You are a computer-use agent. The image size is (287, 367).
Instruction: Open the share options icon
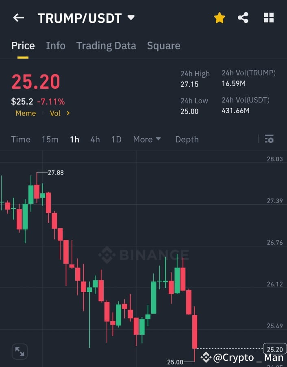point(243,17)
